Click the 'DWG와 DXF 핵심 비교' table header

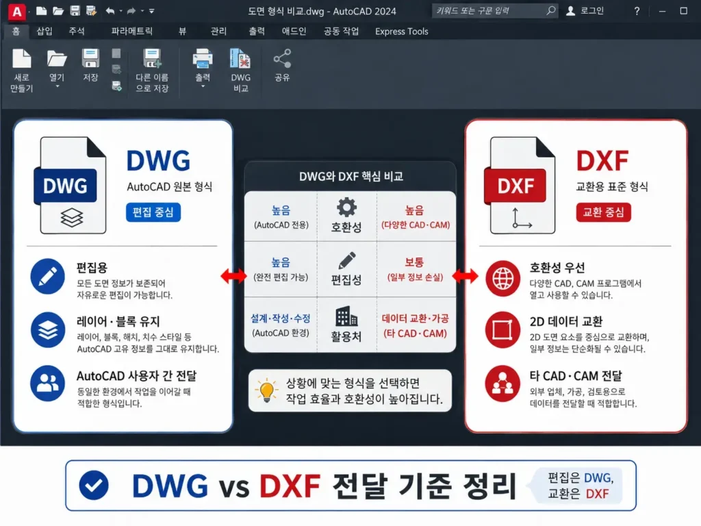click(351, 176)
